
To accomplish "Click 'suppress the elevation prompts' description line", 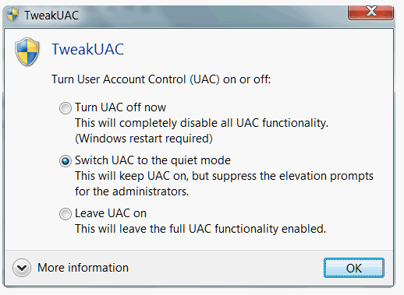I will (225, 176).
